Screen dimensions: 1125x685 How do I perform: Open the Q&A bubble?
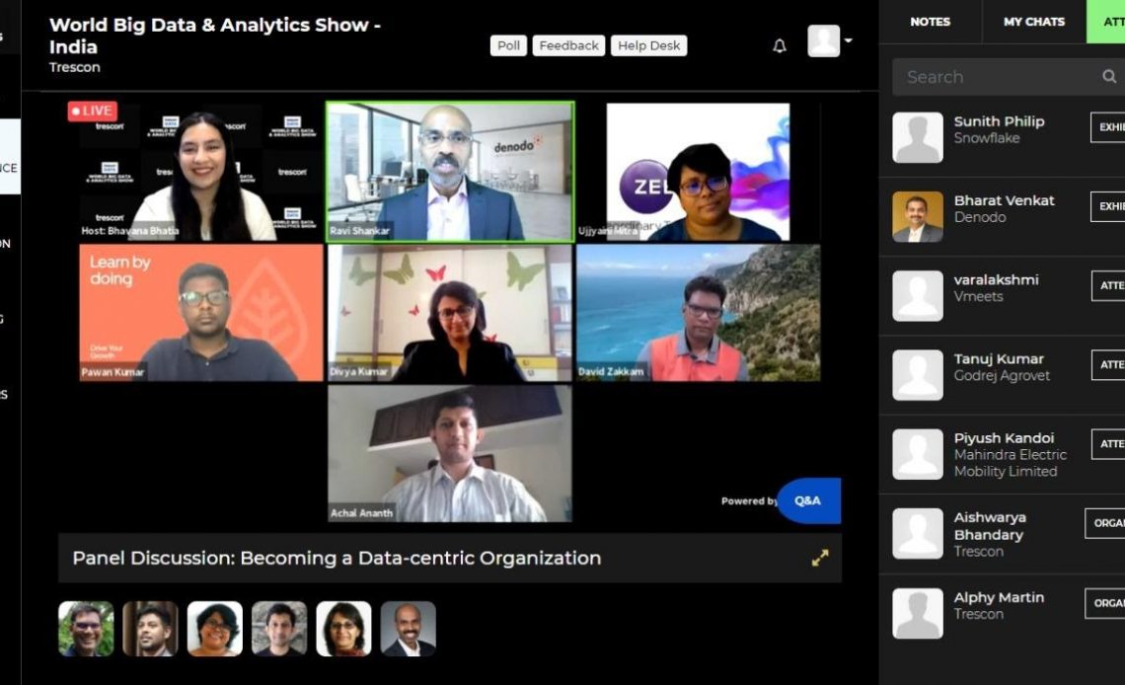pyautogui.click(x=808, y=500)
